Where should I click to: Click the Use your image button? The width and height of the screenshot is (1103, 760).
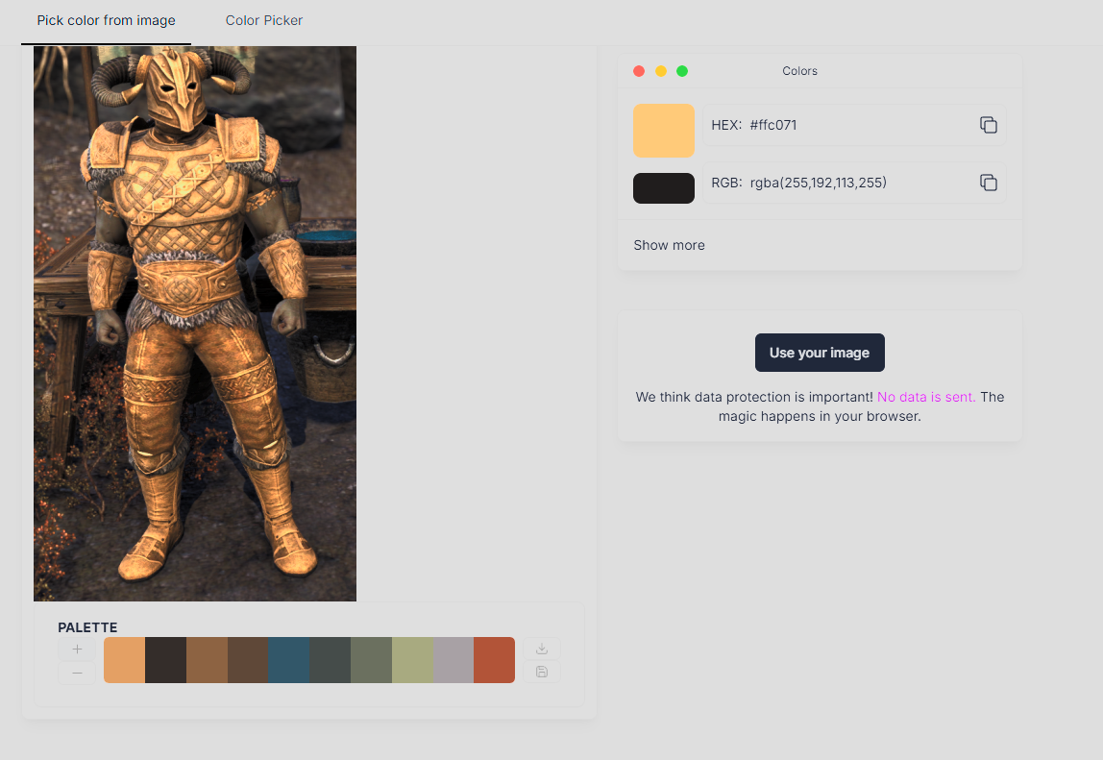[x=820, y=353]
